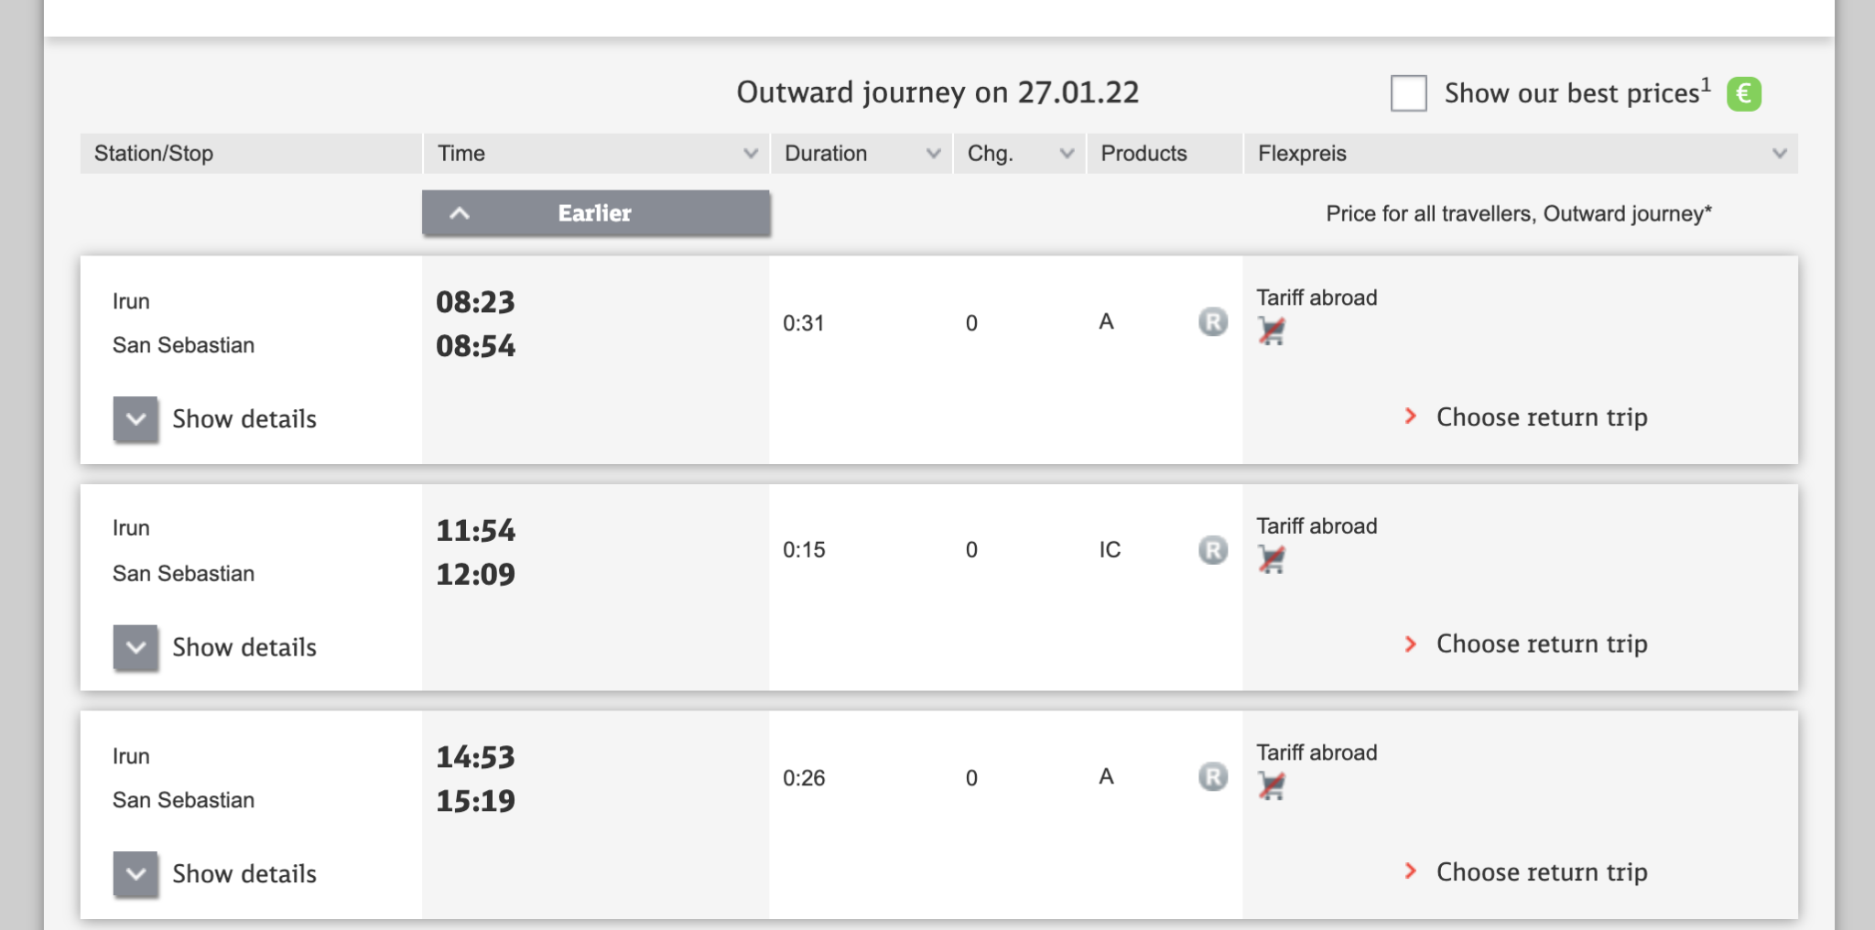Click the green euro best-price icon
Viewport: 1875px width, 930px height.
pos(1743,93)
